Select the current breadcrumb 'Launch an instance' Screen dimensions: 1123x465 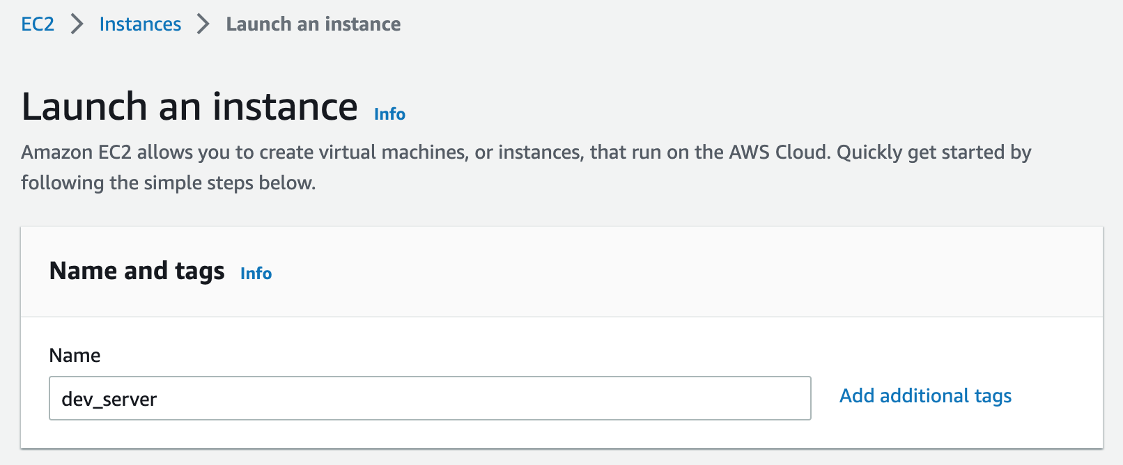(x=313, y=24)
